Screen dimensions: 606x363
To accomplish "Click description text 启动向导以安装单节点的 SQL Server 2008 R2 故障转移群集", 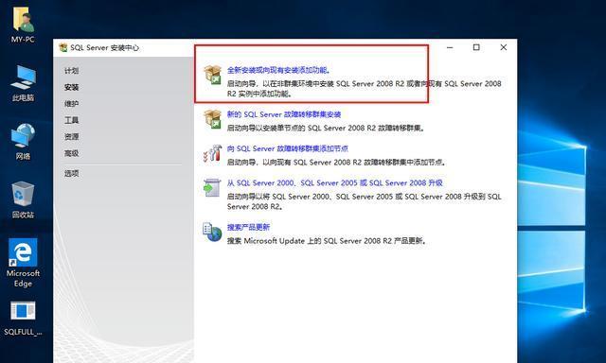I will click(326, 128).
